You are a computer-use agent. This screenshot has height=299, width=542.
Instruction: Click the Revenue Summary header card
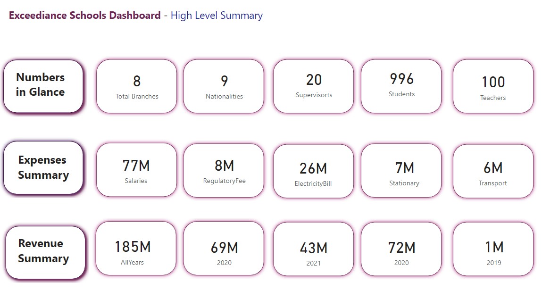(45, 251)
